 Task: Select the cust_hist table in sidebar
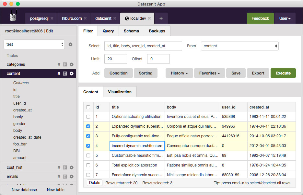point(38,167)
